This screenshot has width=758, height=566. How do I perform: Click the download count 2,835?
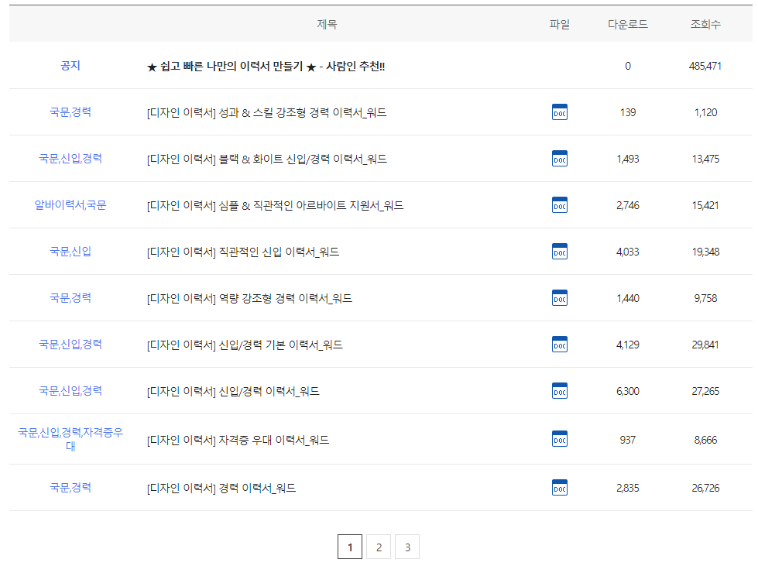point(627,488)
